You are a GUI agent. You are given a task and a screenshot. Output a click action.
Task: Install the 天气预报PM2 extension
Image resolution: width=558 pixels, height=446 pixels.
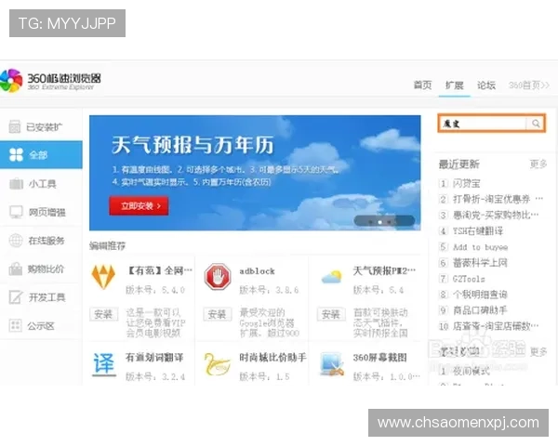click(331, 314)
